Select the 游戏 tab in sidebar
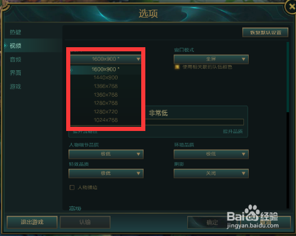296x236 pixels. pyautogui.click(x=15, y=86)
